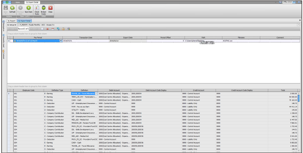Click the blue help icon top right
This screenshot has height=153, width=303.
(299, 2)
